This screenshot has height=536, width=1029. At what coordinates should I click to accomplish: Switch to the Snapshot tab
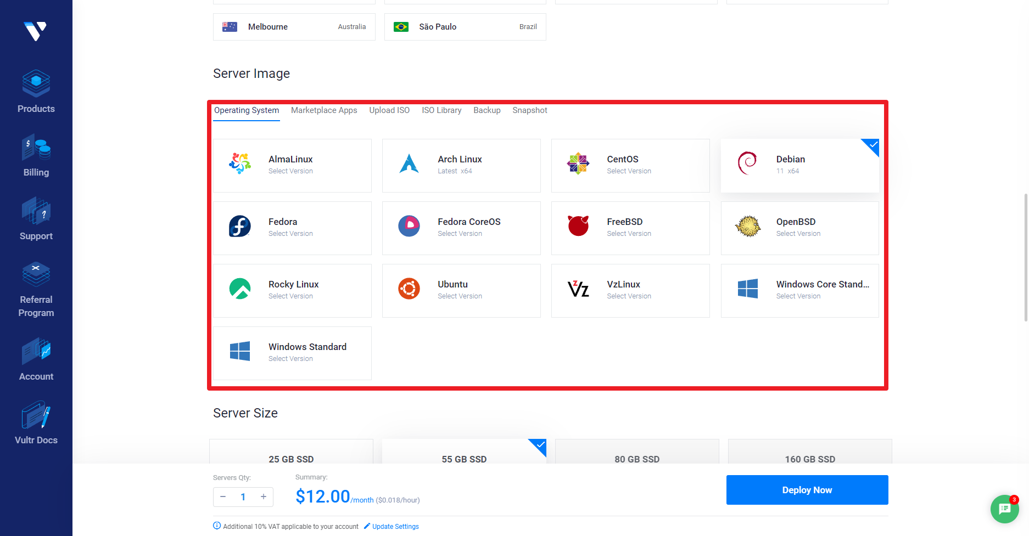pos(530,110)
